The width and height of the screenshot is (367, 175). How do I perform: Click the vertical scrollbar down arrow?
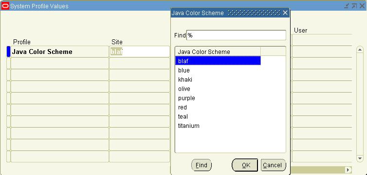[x=360, y=158]
